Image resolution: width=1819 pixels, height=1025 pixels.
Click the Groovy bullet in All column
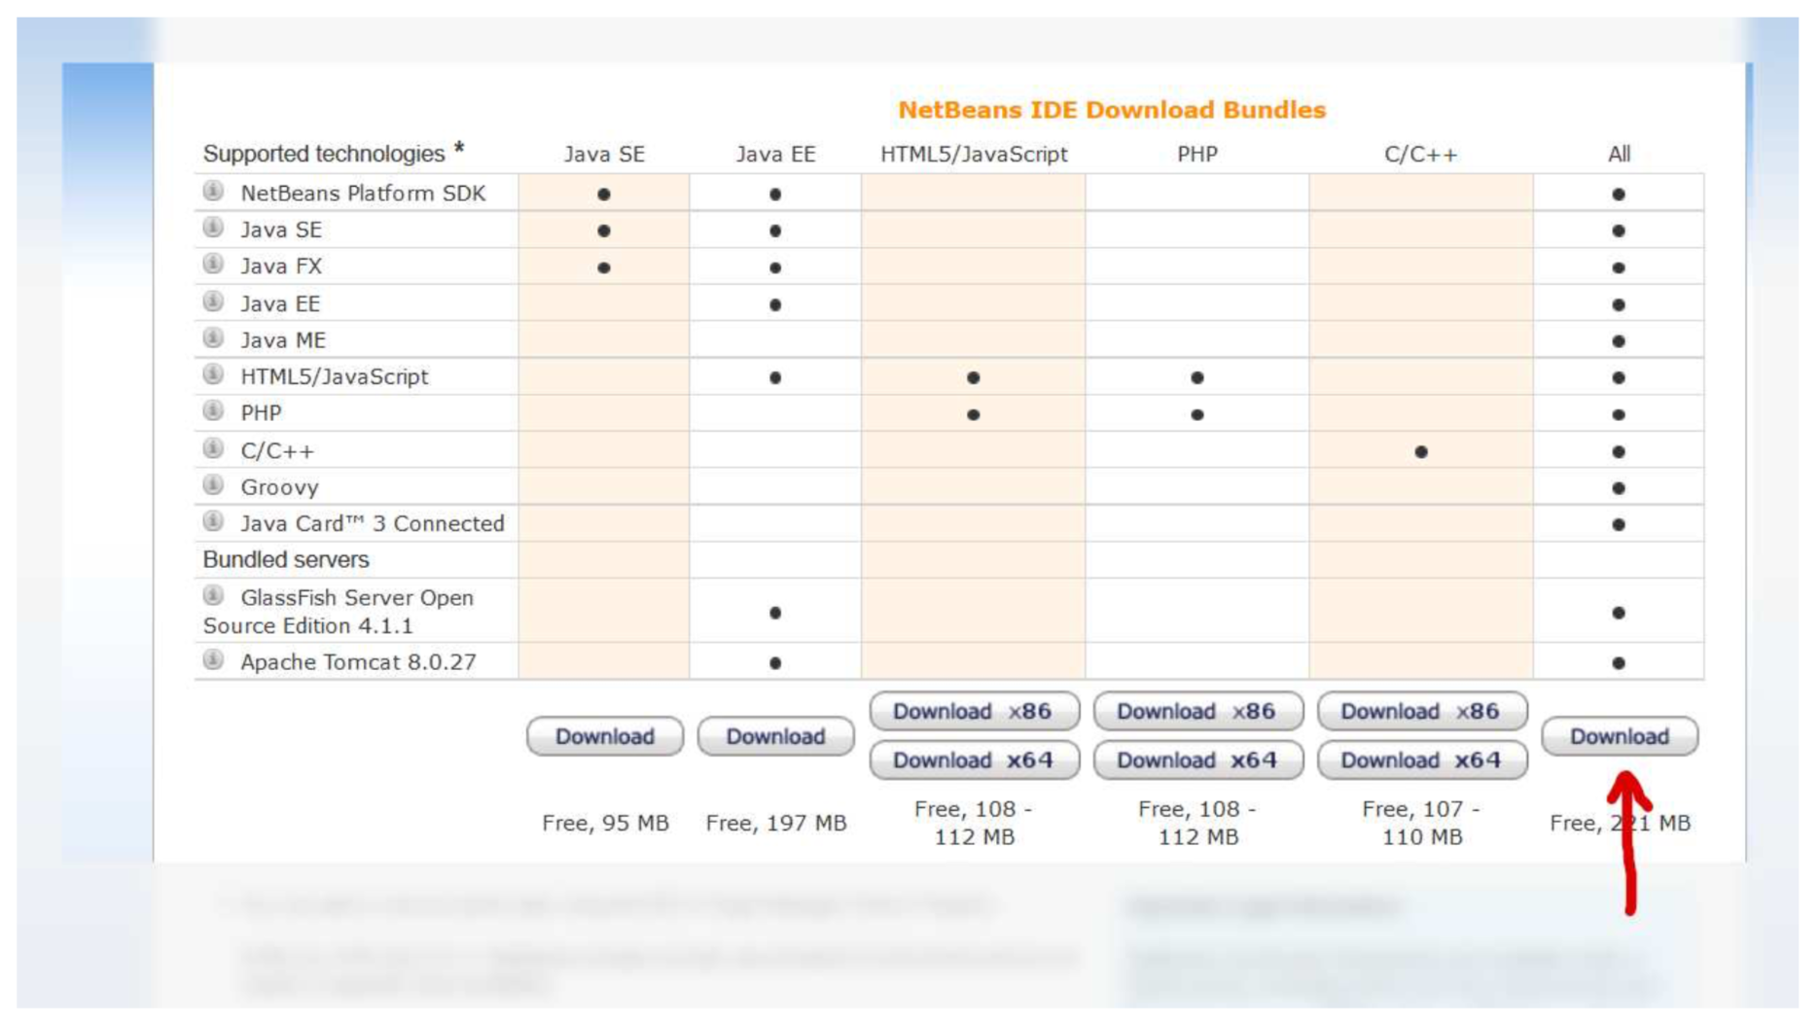1619,488
